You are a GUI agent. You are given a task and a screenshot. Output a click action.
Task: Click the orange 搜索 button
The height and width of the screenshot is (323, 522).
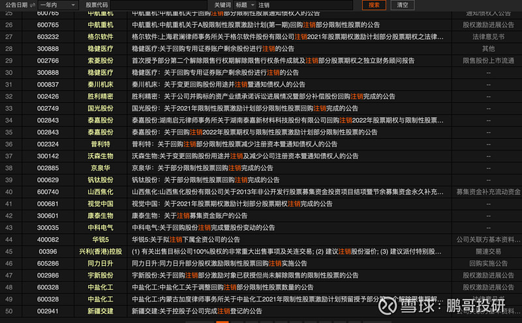[374, 5]
